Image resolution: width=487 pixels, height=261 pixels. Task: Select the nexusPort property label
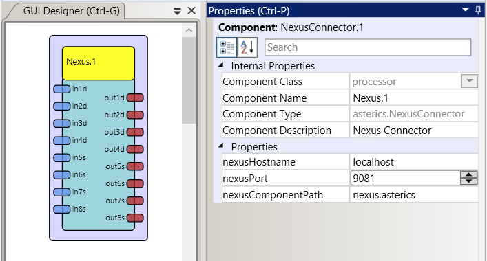(285, 179)
